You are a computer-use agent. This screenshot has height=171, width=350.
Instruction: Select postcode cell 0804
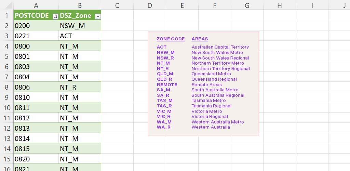click(36, 77)
